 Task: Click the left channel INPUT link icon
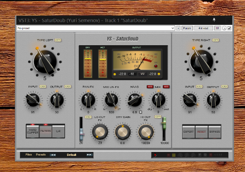pyautogui.click(x=43, y=87)
